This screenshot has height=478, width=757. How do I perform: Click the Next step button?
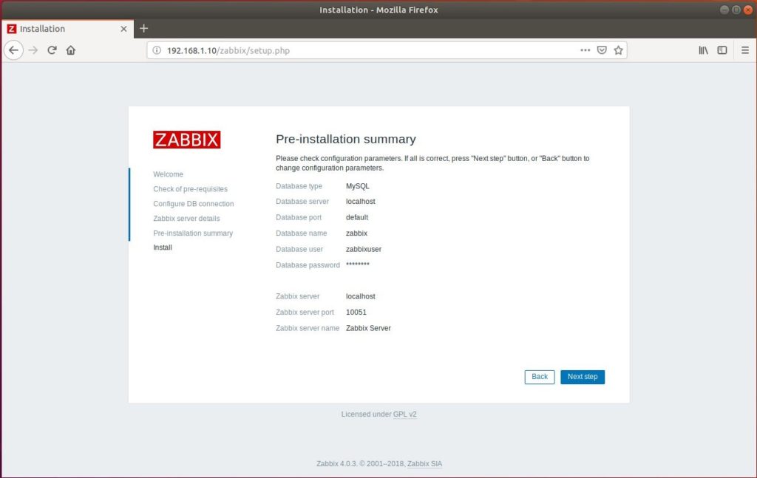pyautogui.click(x=583, y=377)
